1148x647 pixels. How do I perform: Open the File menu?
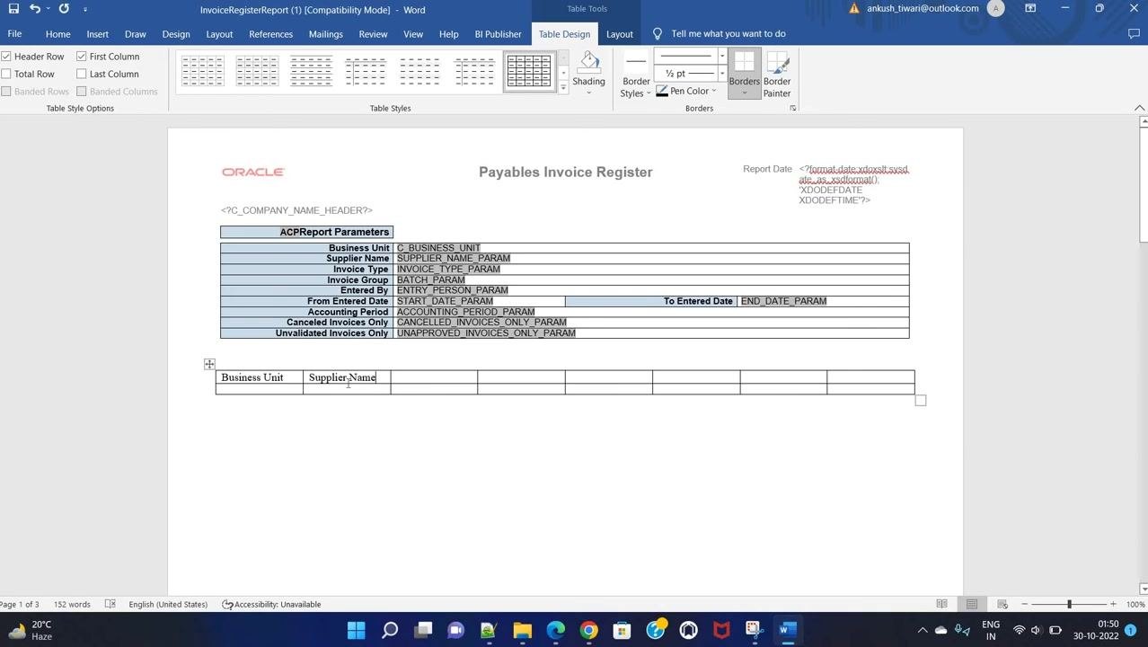click(x=14, y=34)
